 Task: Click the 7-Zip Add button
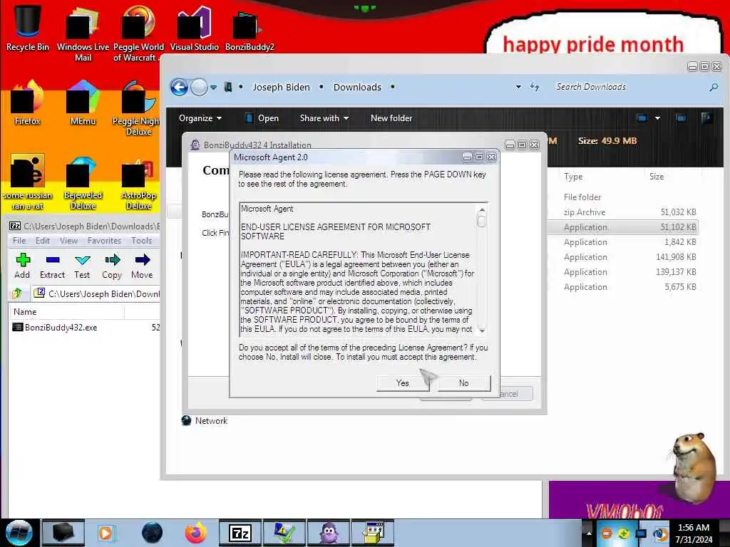[22, 266]
